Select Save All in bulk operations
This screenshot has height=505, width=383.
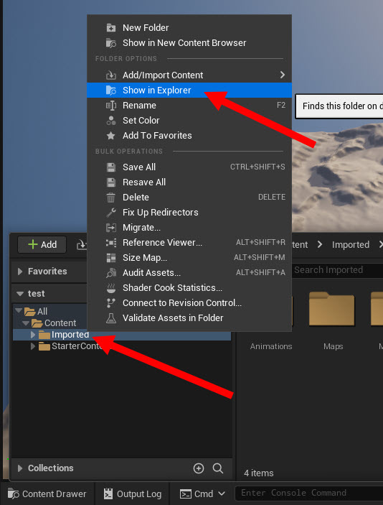pos(189,167)
